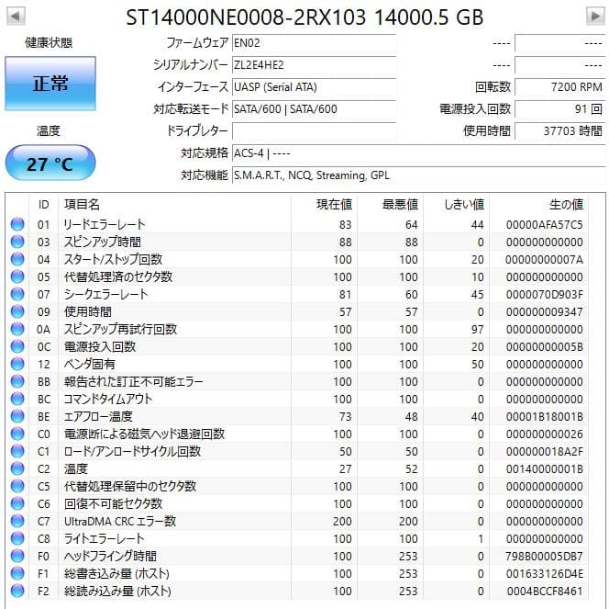Click raw value 0000070D903F
Screen dimensions: 609x609
click(544, 295)
